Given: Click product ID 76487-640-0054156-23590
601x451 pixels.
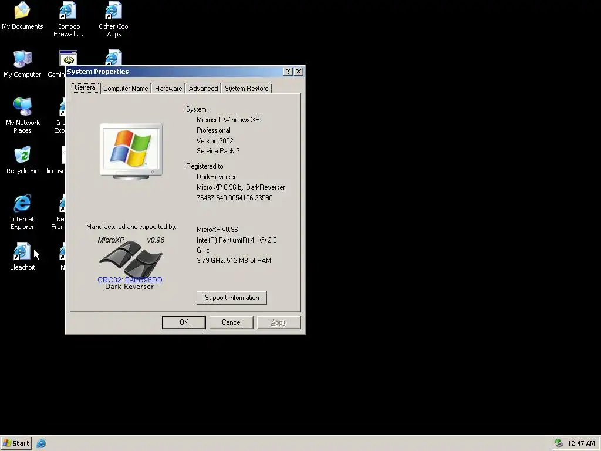Looking at the screenshot, I should [235, 198].
